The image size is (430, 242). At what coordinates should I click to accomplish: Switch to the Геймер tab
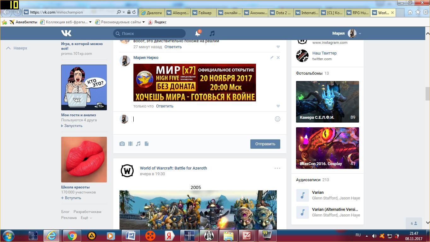[203, 13]
